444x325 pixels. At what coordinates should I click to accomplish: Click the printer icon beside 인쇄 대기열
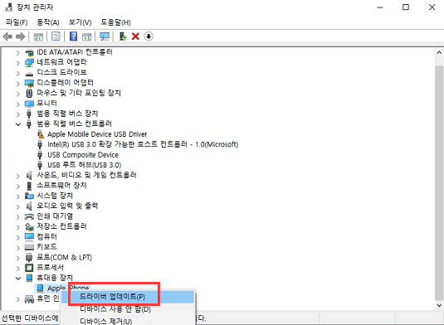coord(29,216)
